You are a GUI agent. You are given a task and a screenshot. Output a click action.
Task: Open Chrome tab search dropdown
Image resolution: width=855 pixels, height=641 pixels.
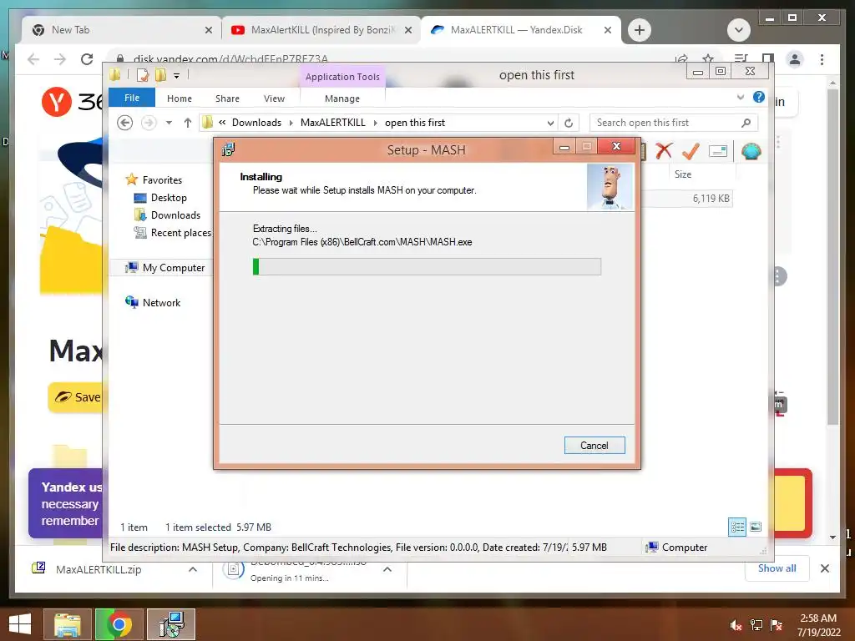pos(738,30)
